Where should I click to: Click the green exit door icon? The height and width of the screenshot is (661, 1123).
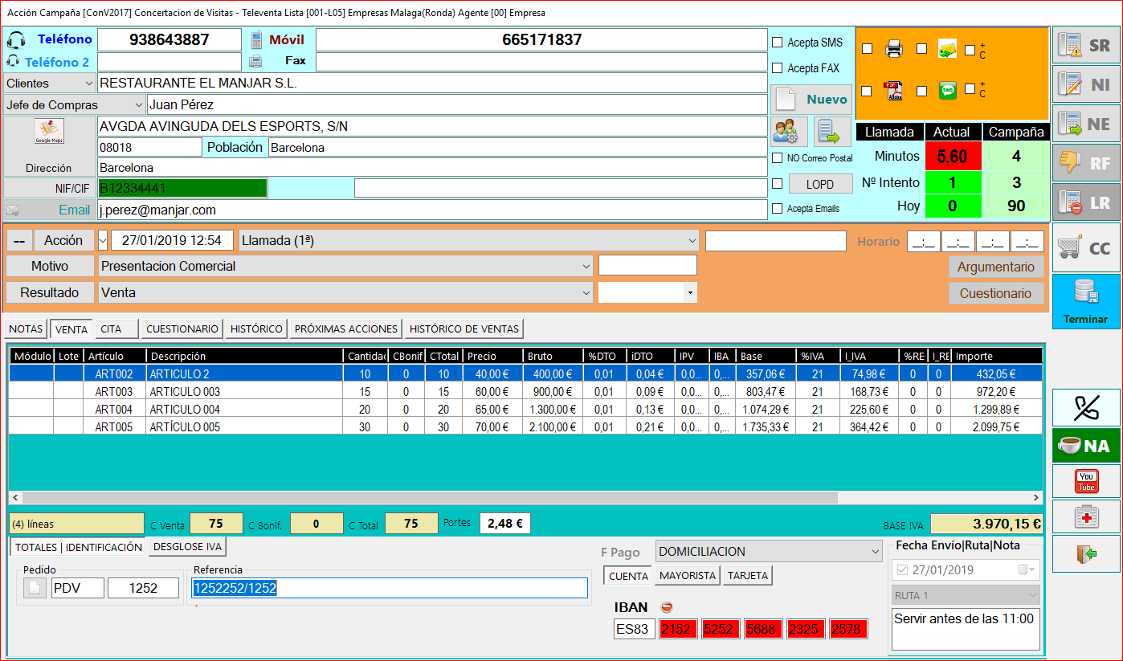coord(1086,553)
